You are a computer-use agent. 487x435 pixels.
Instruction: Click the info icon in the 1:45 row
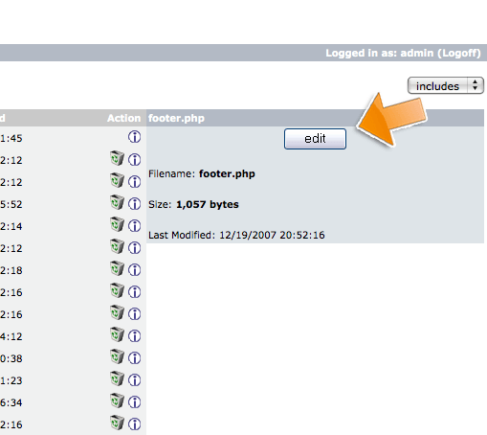[134, 137]
